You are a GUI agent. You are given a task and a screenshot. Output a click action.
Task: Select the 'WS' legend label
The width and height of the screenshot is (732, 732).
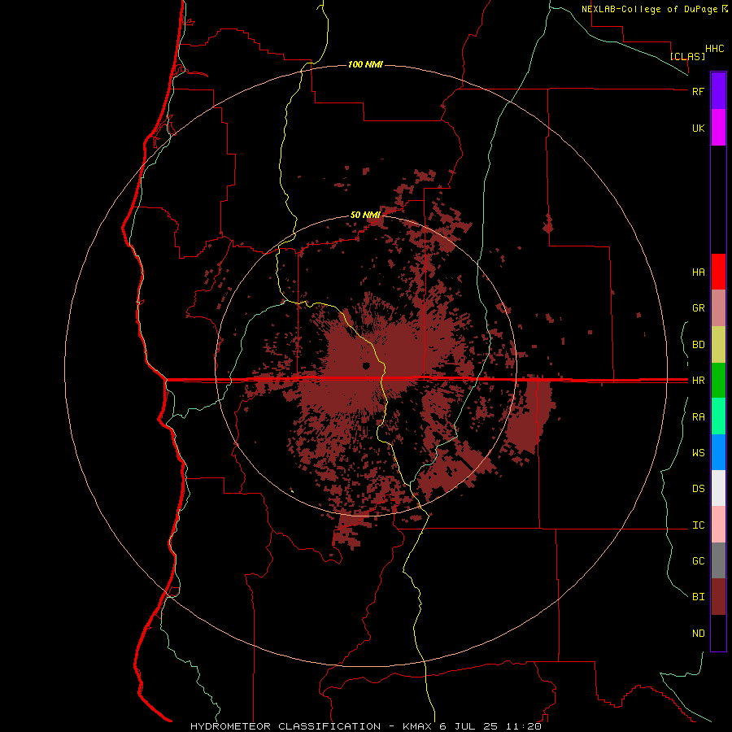point(698,453)
